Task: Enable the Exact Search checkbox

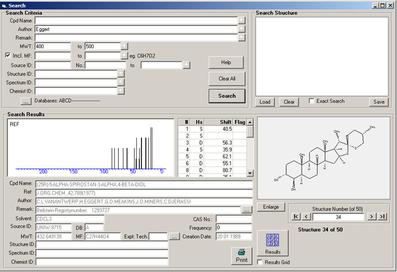Action: (311, 101)
